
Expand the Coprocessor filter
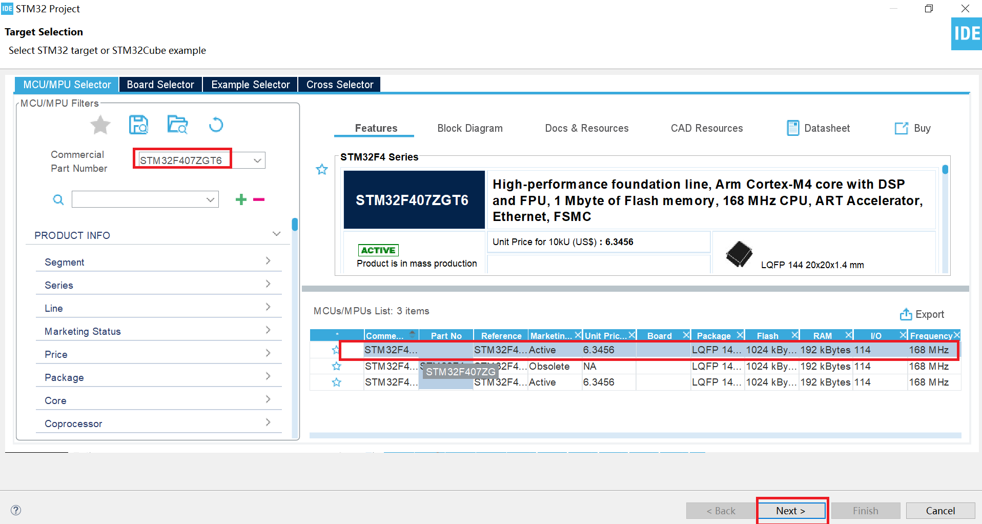(x=268, y=422)
